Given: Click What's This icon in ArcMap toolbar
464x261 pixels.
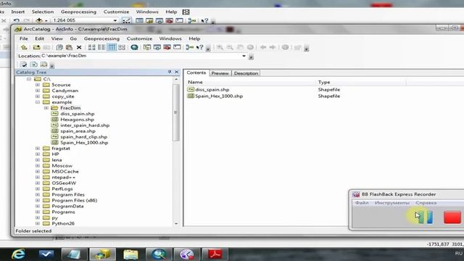Looking at the screenshot, I should pyautogui.click(x=204, y=20).
